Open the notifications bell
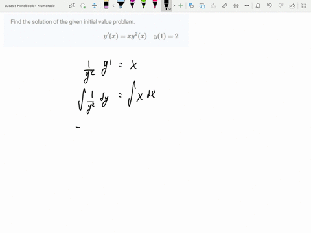 258,6
